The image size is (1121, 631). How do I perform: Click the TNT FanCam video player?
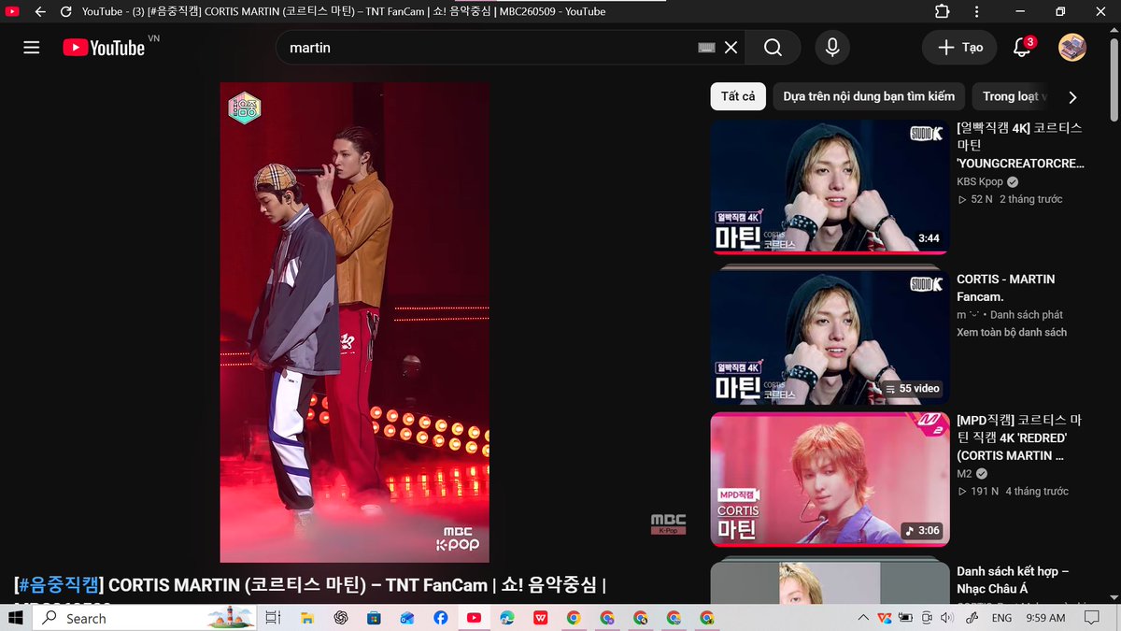point(355,323)
